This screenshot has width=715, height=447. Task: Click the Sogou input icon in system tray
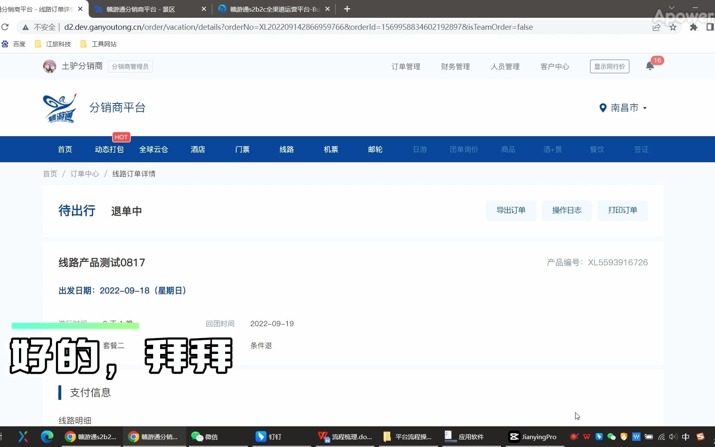pyautogui.click(x=700, y=437)
